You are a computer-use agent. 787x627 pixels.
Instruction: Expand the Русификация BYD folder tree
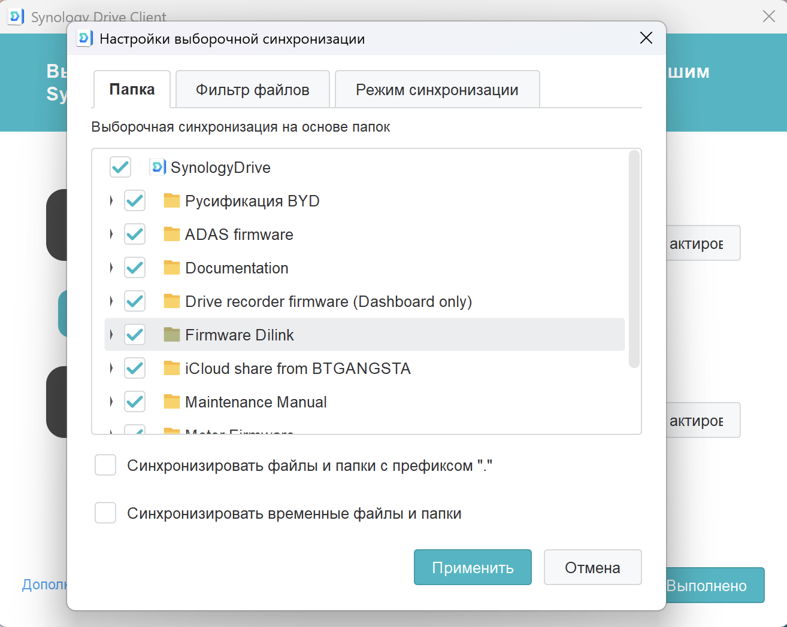click(x=111, y=200)
